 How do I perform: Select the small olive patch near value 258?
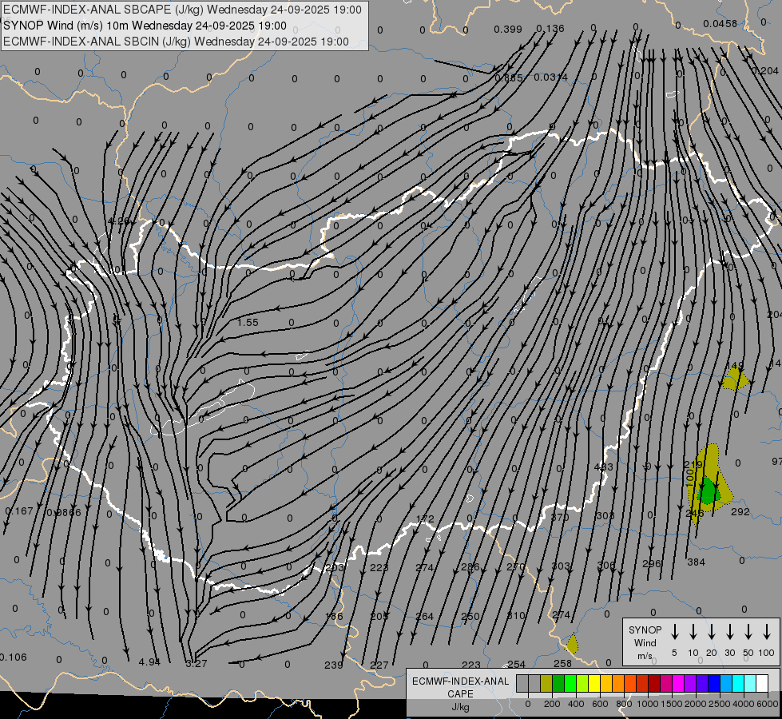[x=572, y=644]
